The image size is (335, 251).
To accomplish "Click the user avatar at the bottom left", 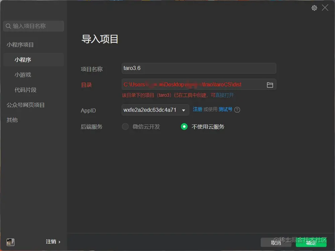I will pos(10,242).
